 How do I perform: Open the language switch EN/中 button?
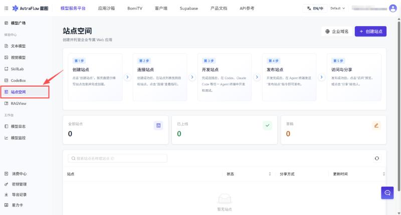click(x=315, y=9)
